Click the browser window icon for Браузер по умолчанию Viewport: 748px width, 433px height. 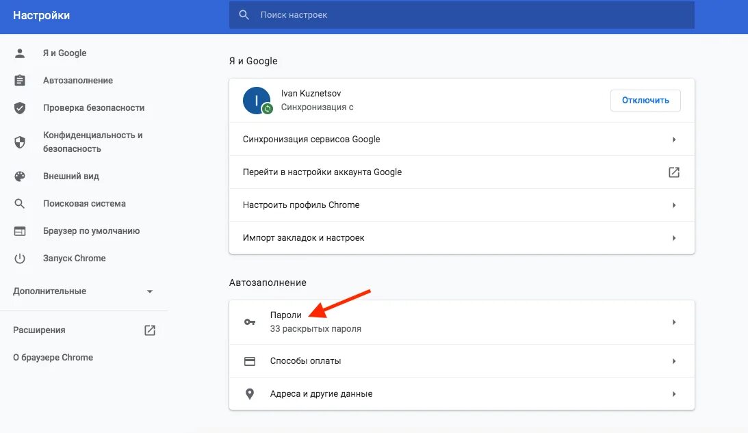coord(20,231)
